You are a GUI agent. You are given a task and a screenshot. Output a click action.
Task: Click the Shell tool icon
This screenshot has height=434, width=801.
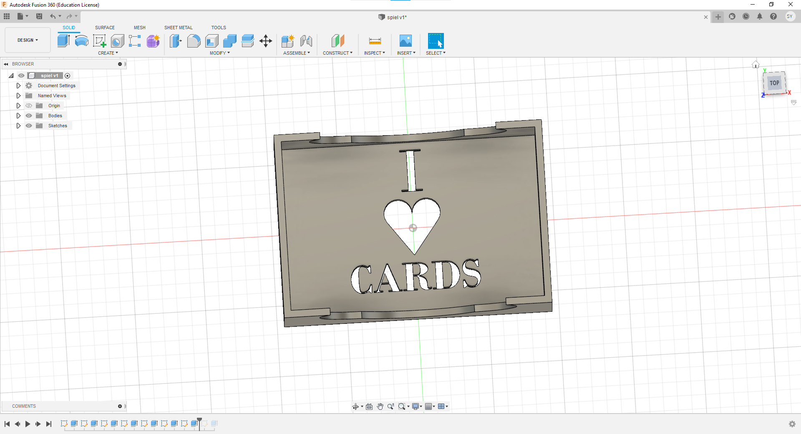(212, 41)
